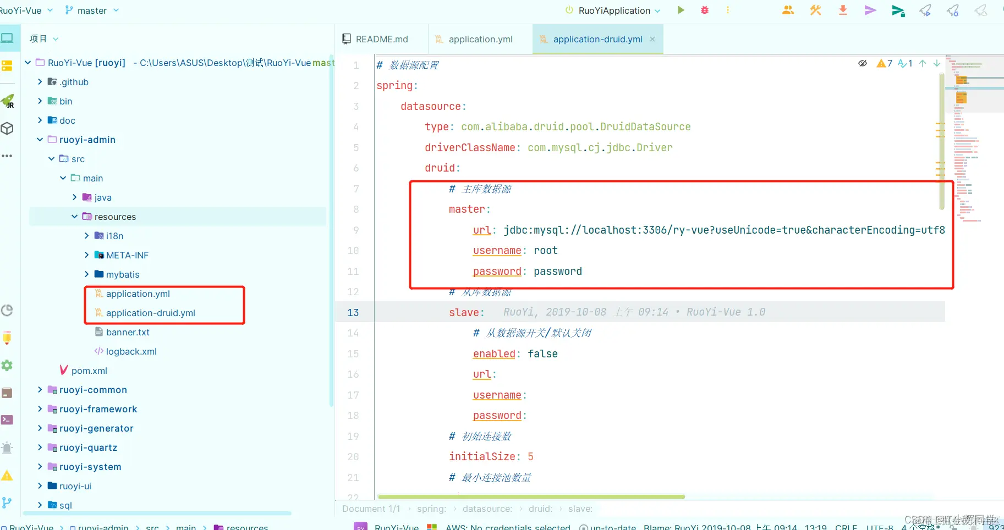
Task: Close the application-druid.yml tab
Action: point(652,39)
